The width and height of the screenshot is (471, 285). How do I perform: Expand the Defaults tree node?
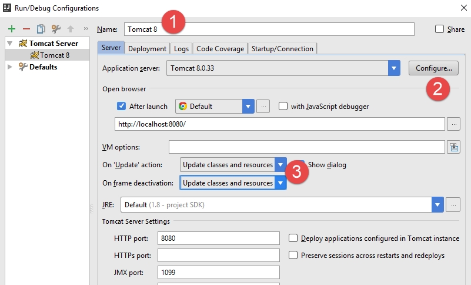click(9, 67)
